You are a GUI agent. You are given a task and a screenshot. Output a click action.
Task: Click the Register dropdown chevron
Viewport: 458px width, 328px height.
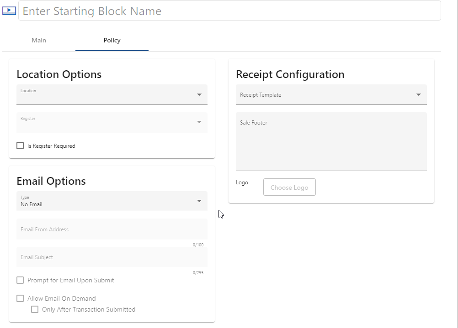199,122
